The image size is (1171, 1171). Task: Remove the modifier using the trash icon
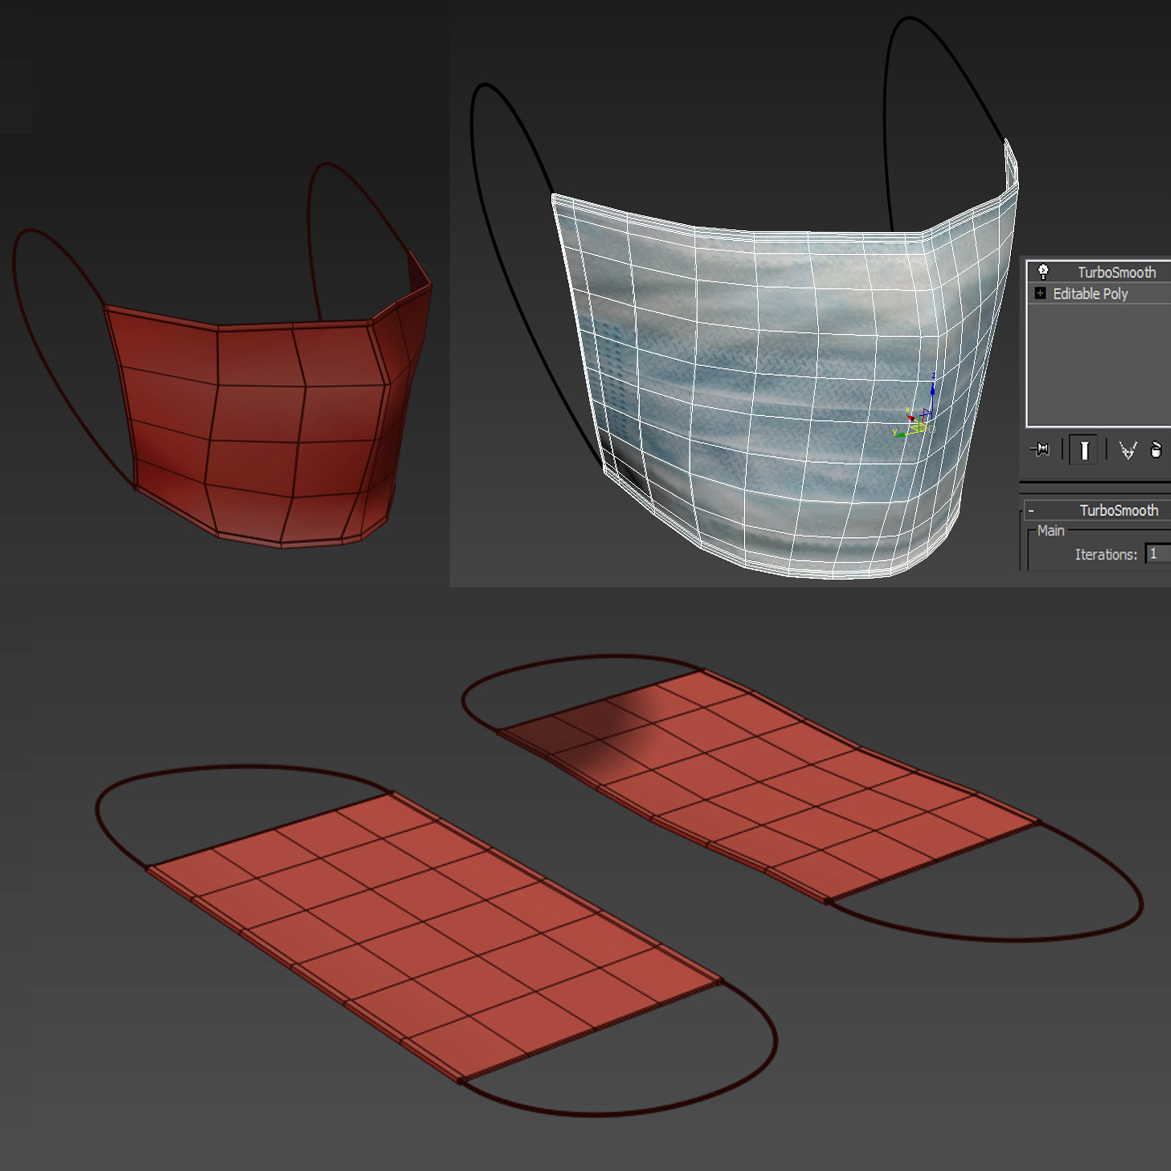[1155, 450]
